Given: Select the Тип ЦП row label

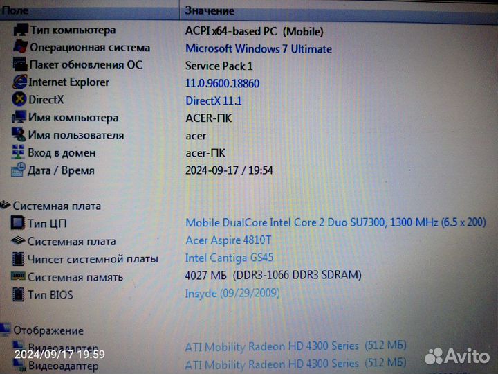Looking at the screenshot, I should click(x=47, y=224).
